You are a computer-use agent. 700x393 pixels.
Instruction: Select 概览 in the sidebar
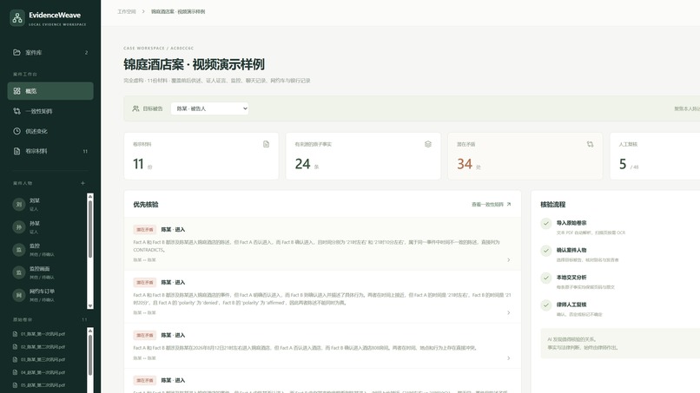(50, 91)
